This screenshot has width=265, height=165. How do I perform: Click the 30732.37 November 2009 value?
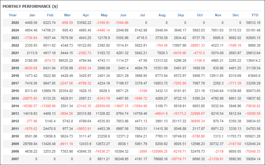click(x=216, y=144)
